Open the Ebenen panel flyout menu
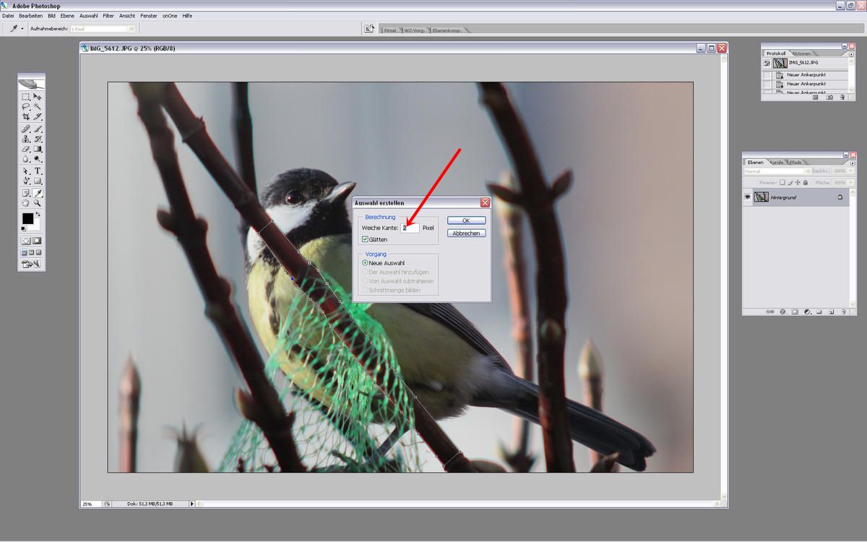Image resolution: width=867 pixels, height=542 pixels. pyautogui.click(x=853, y=163)
